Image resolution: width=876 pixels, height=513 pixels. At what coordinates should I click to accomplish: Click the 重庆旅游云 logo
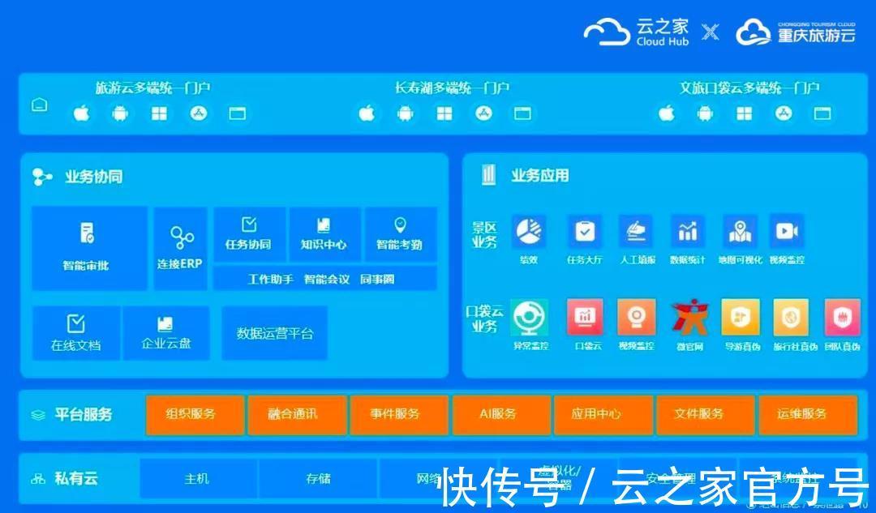(x=796, y=32)
